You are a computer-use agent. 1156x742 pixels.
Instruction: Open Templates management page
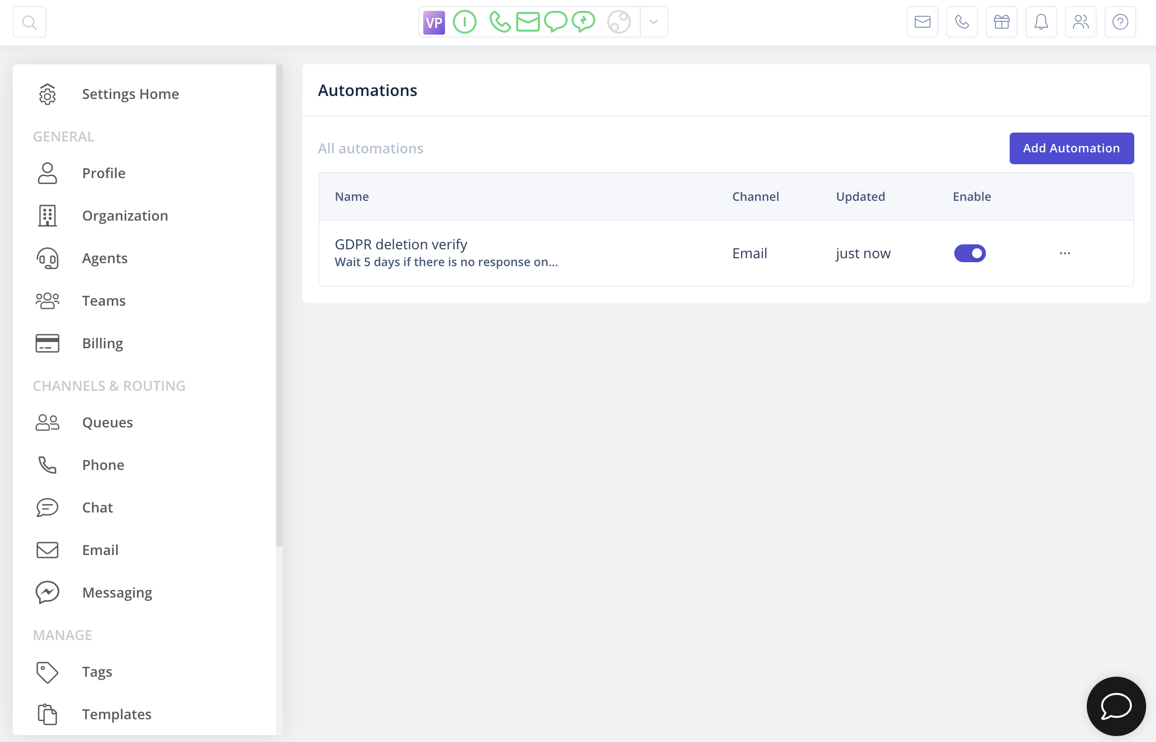[x=117, y=714]
